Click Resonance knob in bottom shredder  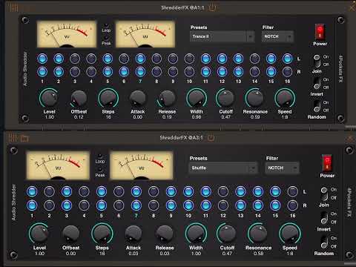(x=258, y=234)
